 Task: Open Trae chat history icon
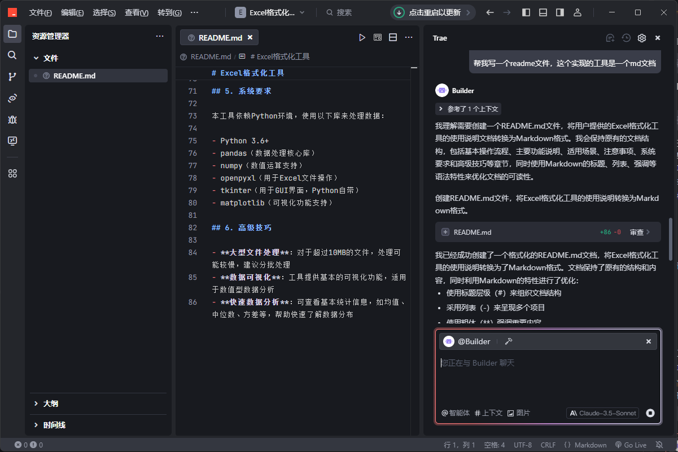pos(626,38)
